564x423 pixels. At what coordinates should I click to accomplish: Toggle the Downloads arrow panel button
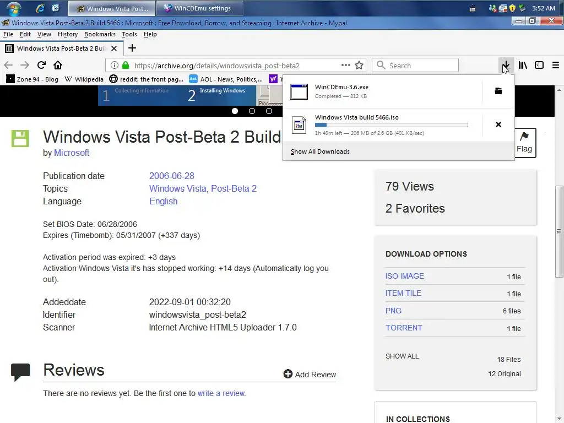[x=506, y=65]
